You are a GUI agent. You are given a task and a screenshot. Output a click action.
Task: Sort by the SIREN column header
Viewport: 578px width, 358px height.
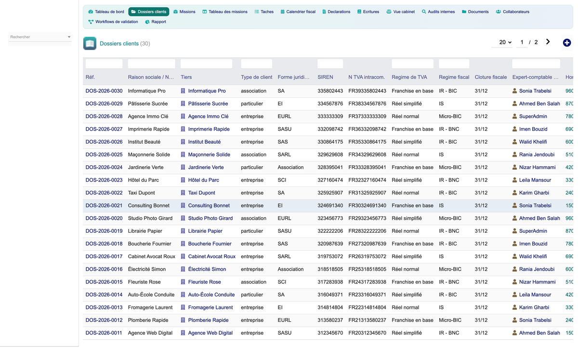click(x=325, y=77)
